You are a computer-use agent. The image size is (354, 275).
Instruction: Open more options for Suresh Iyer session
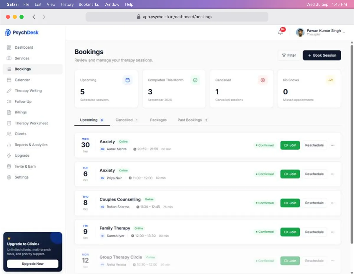click(x=333, y=232)
